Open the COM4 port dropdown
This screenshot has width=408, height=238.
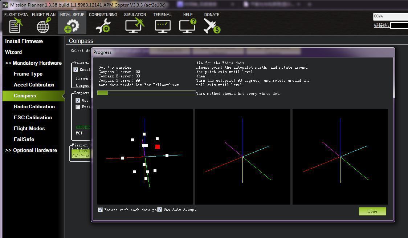390,16
